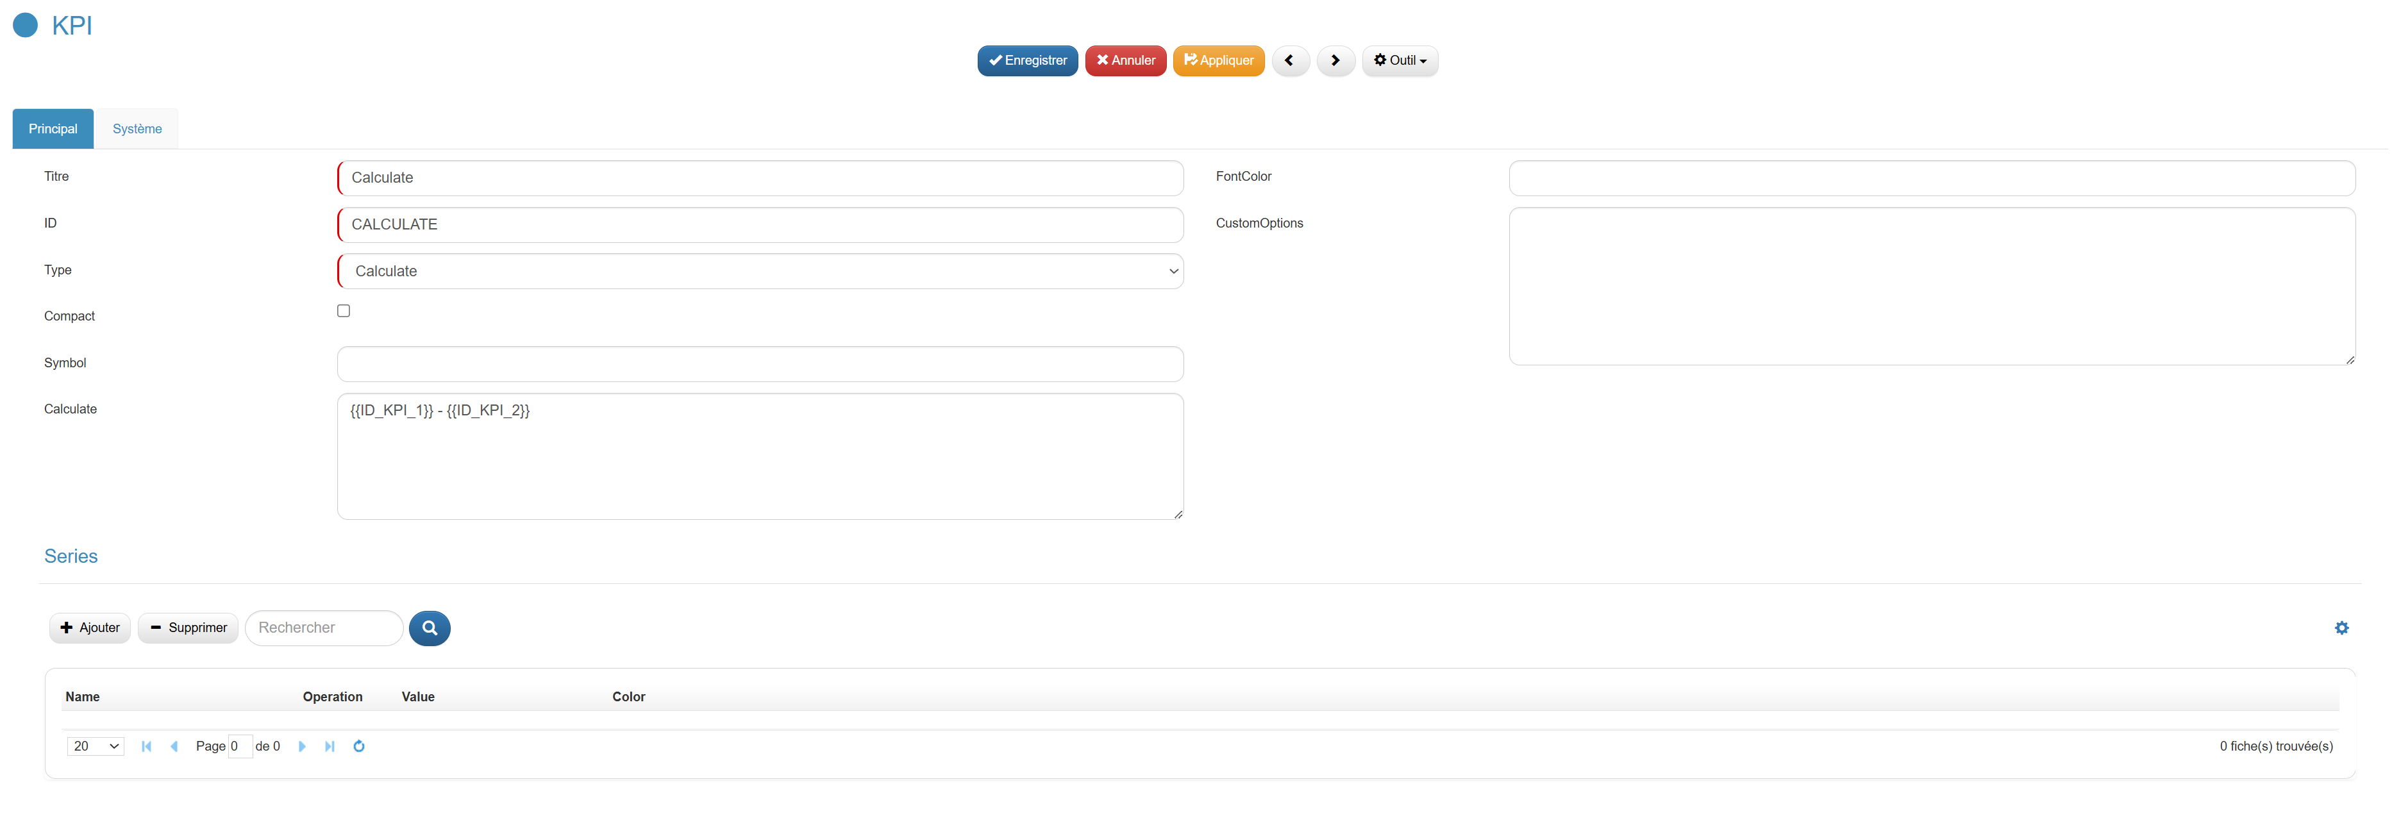Toggle the Compact checkbox
This screenshot has height=816, width=2401.
point(344,311)
